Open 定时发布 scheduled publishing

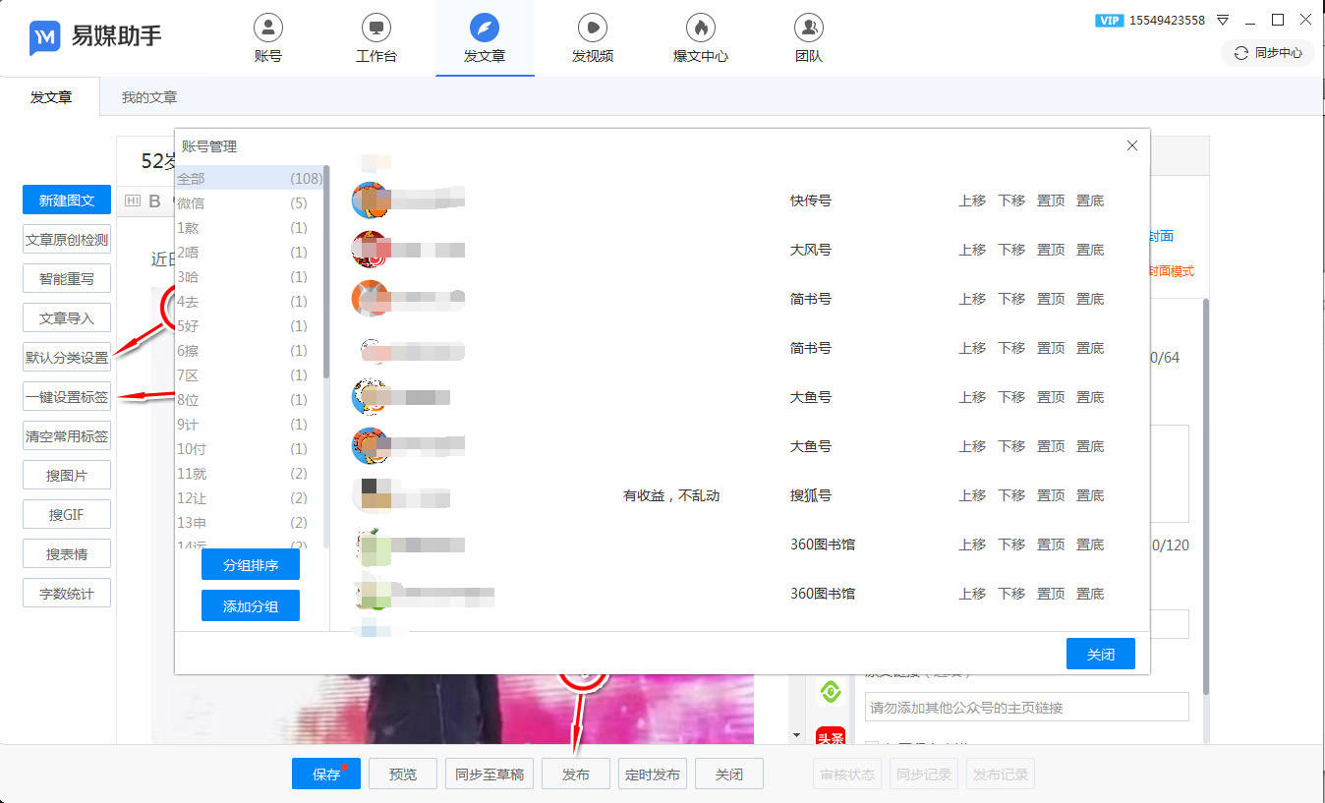(652, 774)
